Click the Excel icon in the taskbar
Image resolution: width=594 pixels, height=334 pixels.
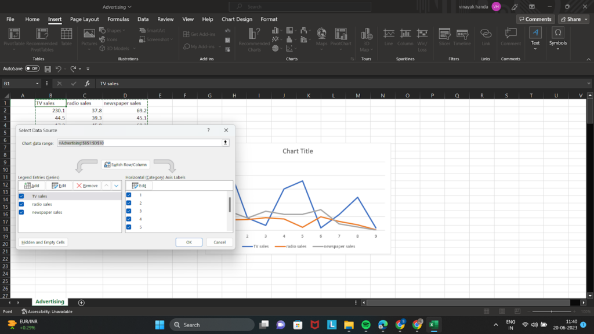tap(434, 325)
